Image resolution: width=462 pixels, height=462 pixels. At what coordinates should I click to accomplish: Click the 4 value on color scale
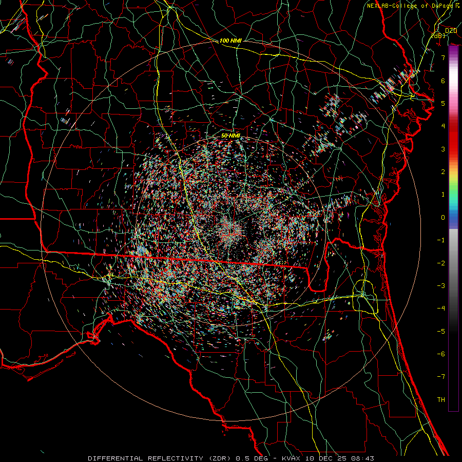[443, 126]
